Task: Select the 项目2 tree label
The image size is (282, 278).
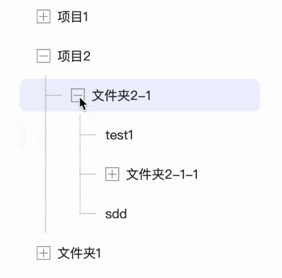Action: [74, 56]
